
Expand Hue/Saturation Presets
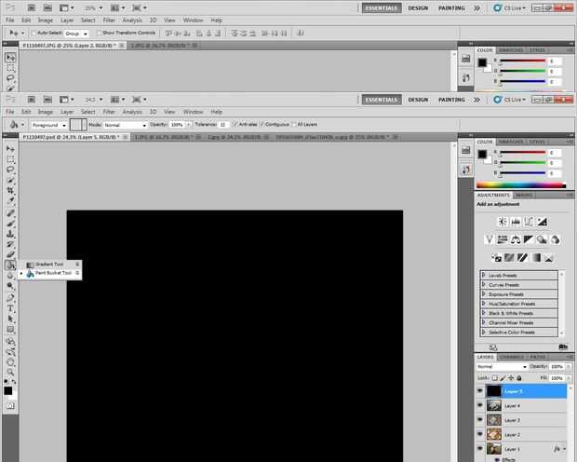pyautogui.click(x=484, y=304)
